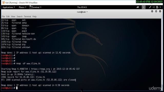Open the Help menu
This screenshot has width=164, height=92.
[x=34, y=16]
